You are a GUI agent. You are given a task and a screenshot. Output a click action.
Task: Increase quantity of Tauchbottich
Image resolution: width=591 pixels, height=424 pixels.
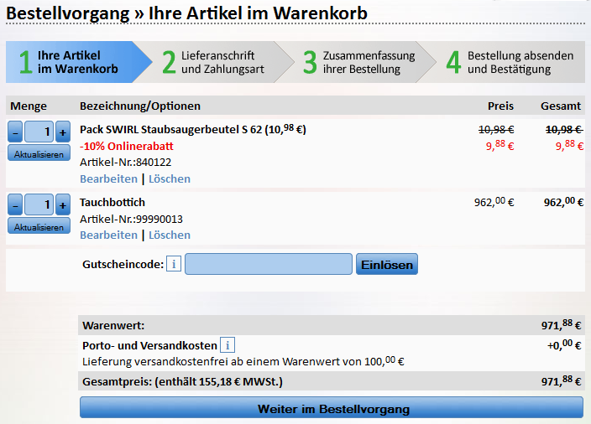63,204
